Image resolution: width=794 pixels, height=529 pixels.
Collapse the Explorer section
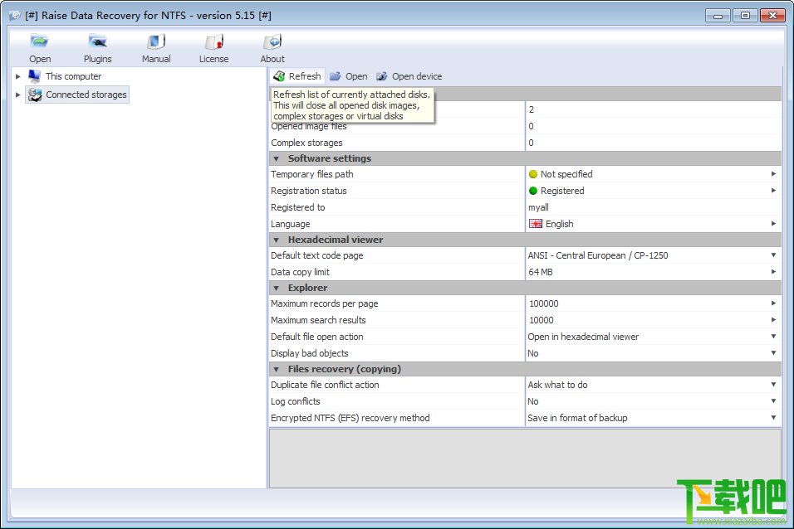[x=276, y=288]
